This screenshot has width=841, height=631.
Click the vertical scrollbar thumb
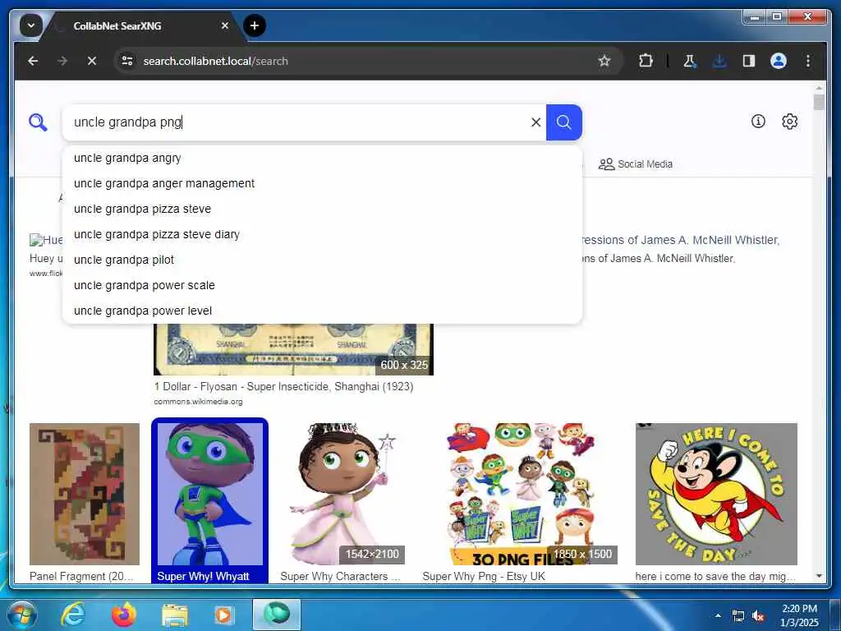(819, 102)
